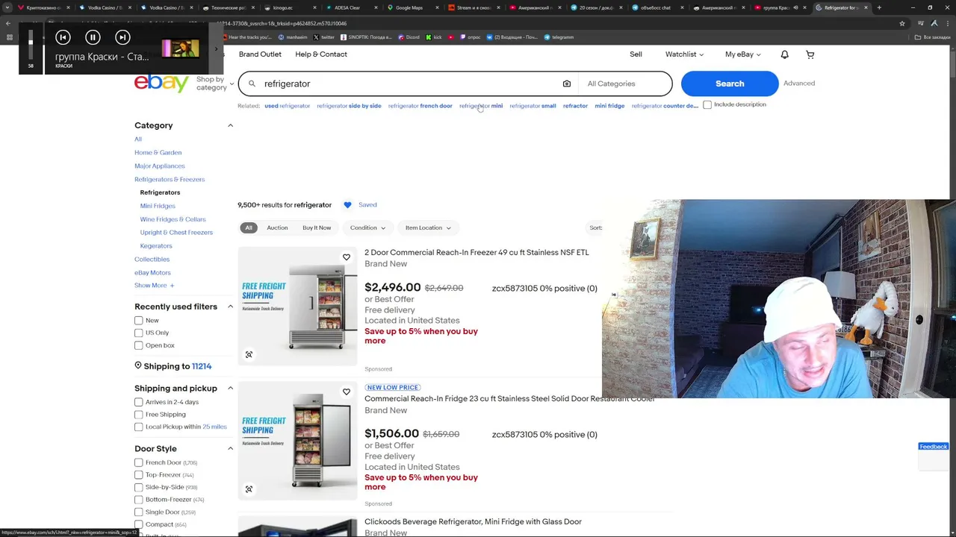Check the Open box filter checkbox
Screen dimensions: 956x537
point(138,345)
